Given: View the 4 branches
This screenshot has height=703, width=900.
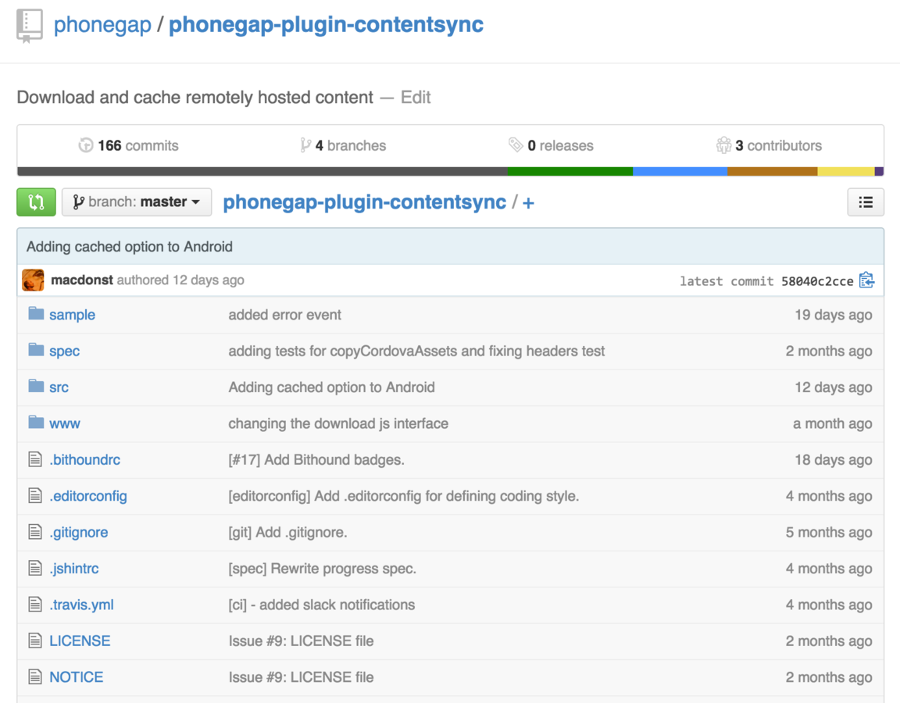Looking at the screenshot, I should [x=343, y=145].
